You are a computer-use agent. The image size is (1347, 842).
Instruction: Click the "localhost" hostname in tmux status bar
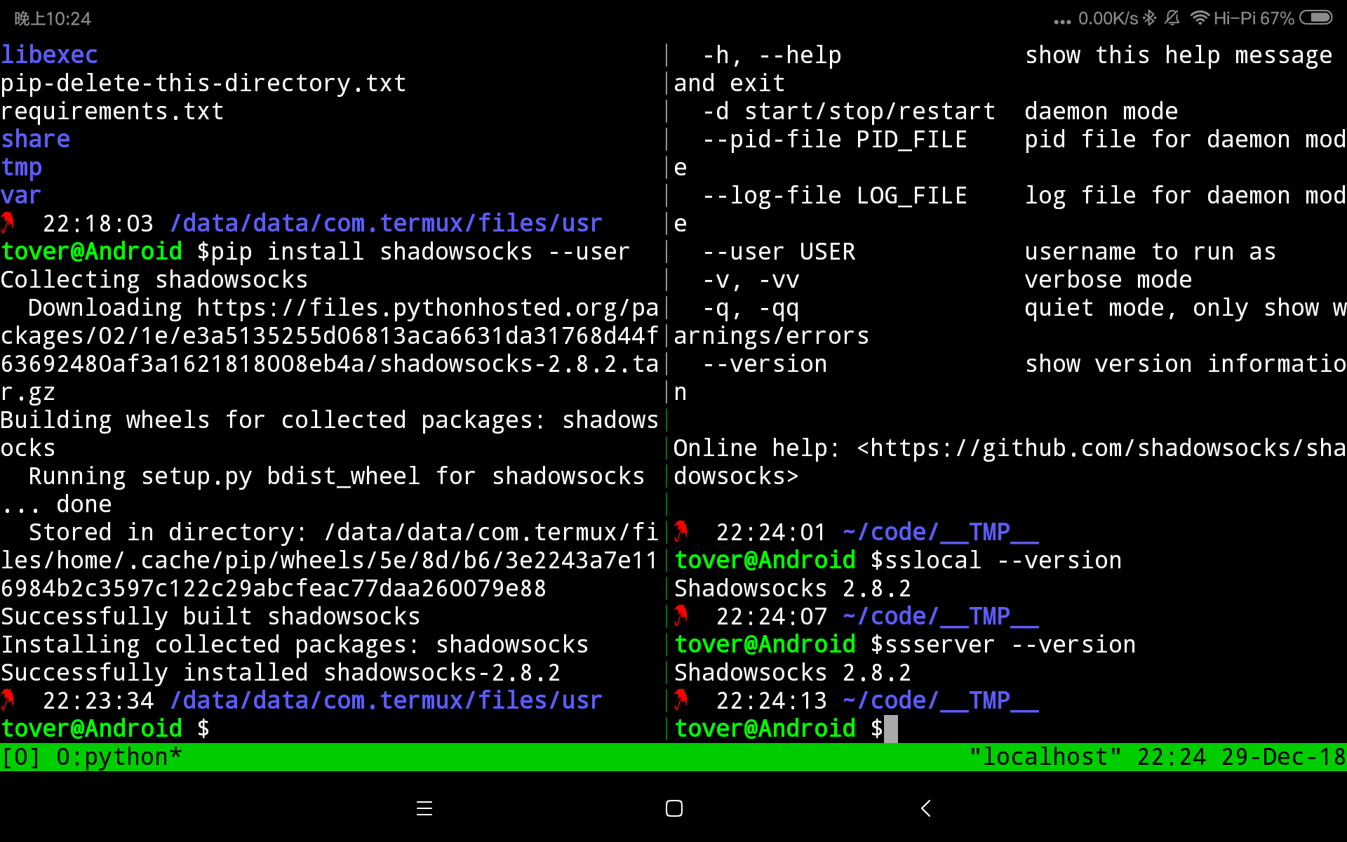pos(1045,757)
